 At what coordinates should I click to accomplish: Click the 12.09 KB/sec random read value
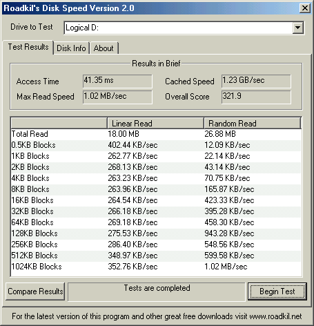tap(227, 145)
